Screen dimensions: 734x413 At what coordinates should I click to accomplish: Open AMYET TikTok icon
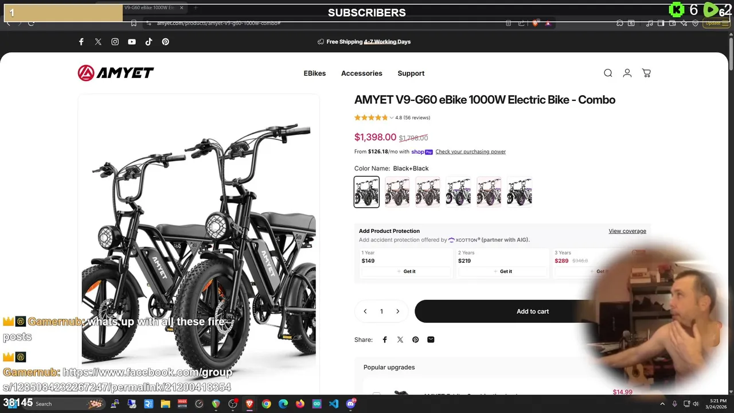pyautogui.click(x=149, y=42)
